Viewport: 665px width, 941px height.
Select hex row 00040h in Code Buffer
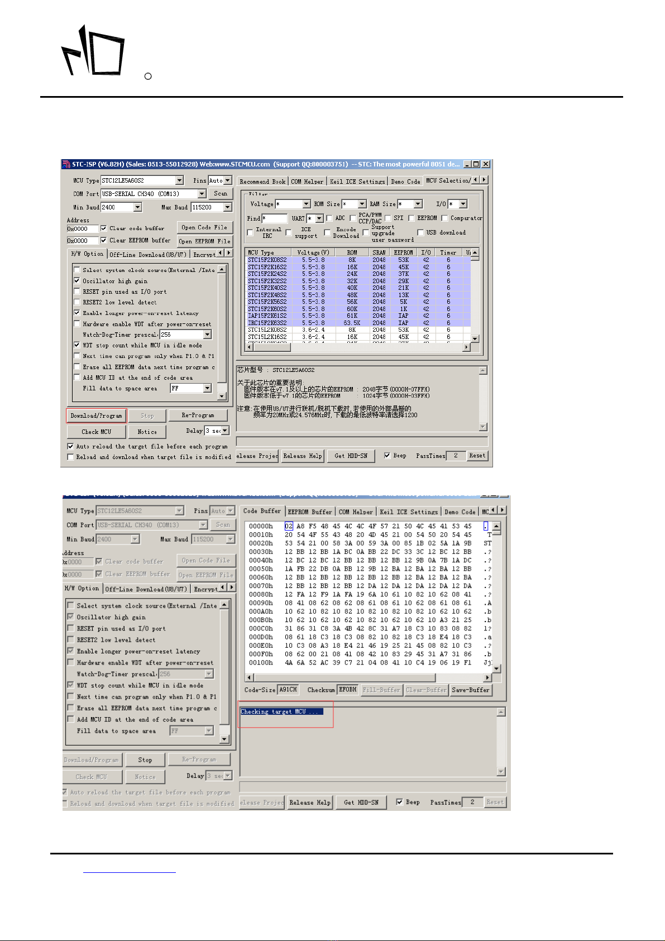pyautogui.click(x=369, y=560)
